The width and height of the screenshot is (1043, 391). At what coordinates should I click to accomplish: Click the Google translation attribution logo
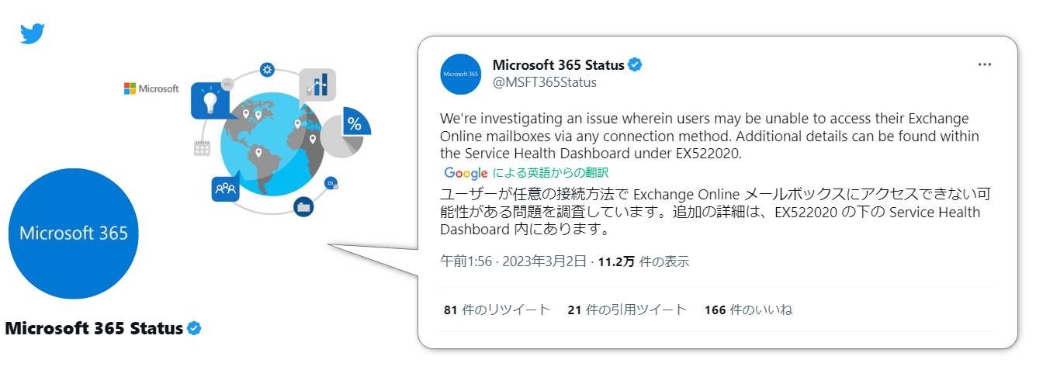pos(466,173)
